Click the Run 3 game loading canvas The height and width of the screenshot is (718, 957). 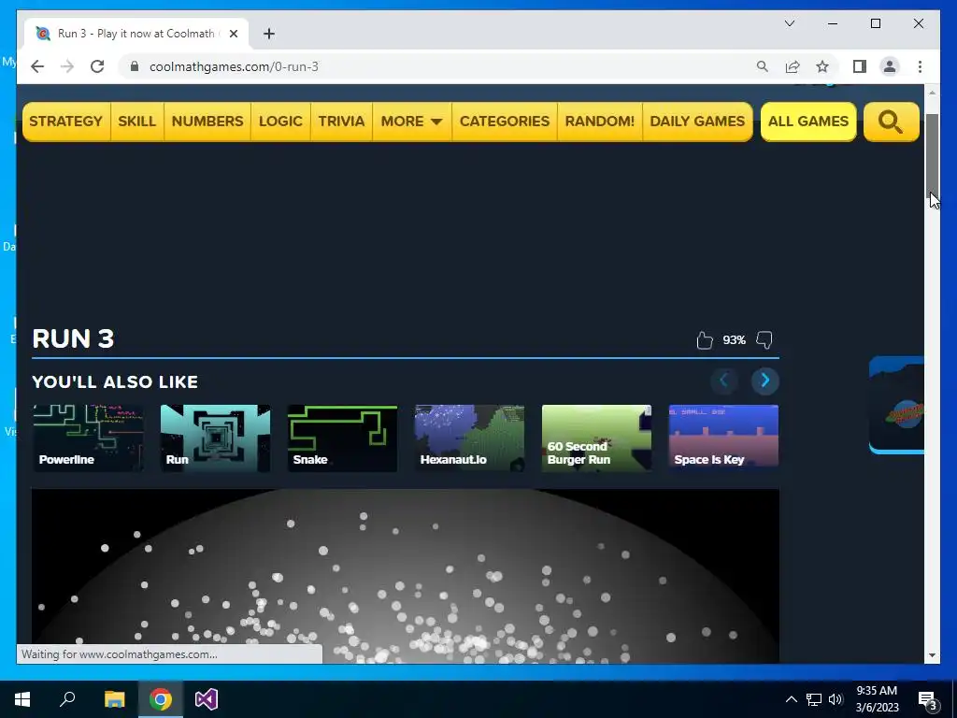click(x=406, y=576)
